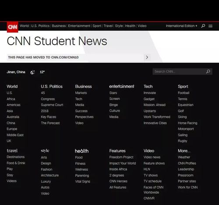This screenshot has width=219, height=205.
Task: Click The Forecast link
Action: 50,123
